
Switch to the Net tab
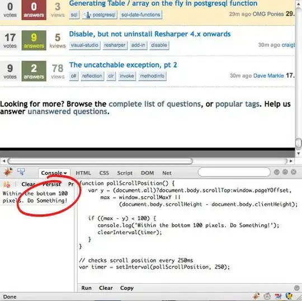(x=167, y=173)
